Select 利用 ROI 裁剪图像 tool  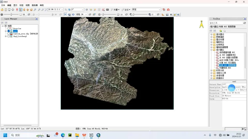coord(228,65)
